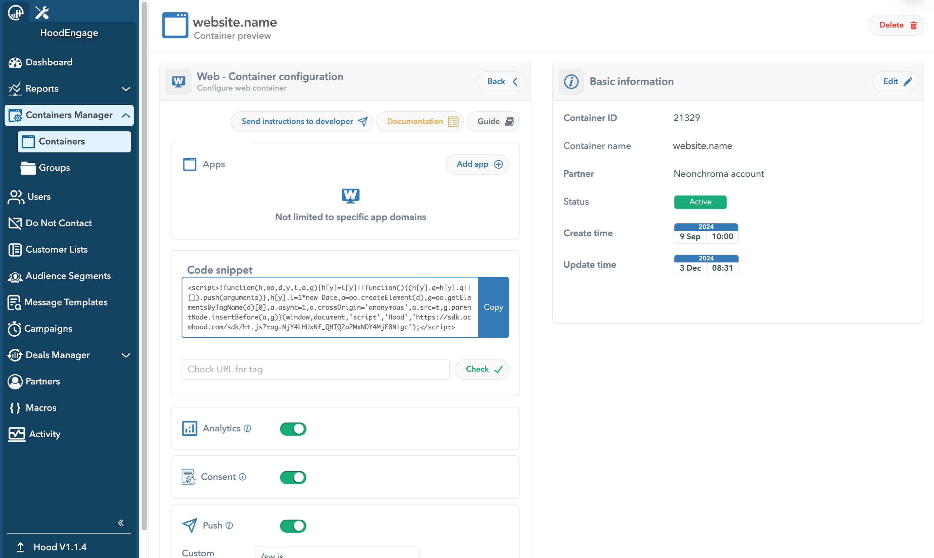Focus the Check URL for tag field
This screenshot has width=934, height=558.
click(315, 369)
